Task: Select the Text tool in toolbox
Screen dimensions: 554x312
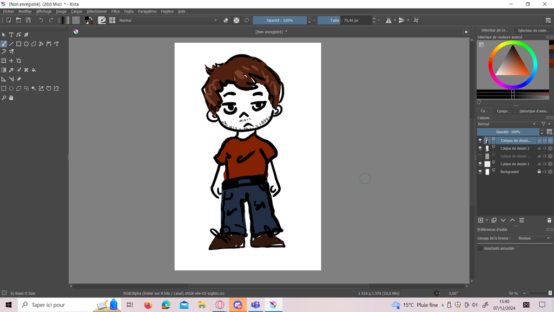Action: click(x=11, y=35)
